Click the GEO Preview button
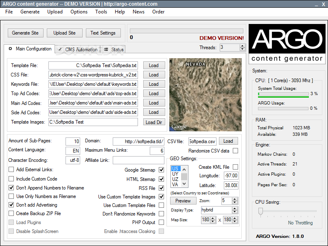This screenshot has height=246, width=328. pyautogui.click(x=183, y=201)
